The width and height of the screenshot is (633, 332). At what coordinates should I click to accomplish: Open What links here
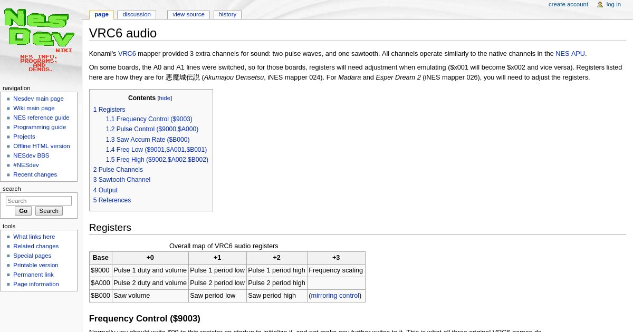34,237
